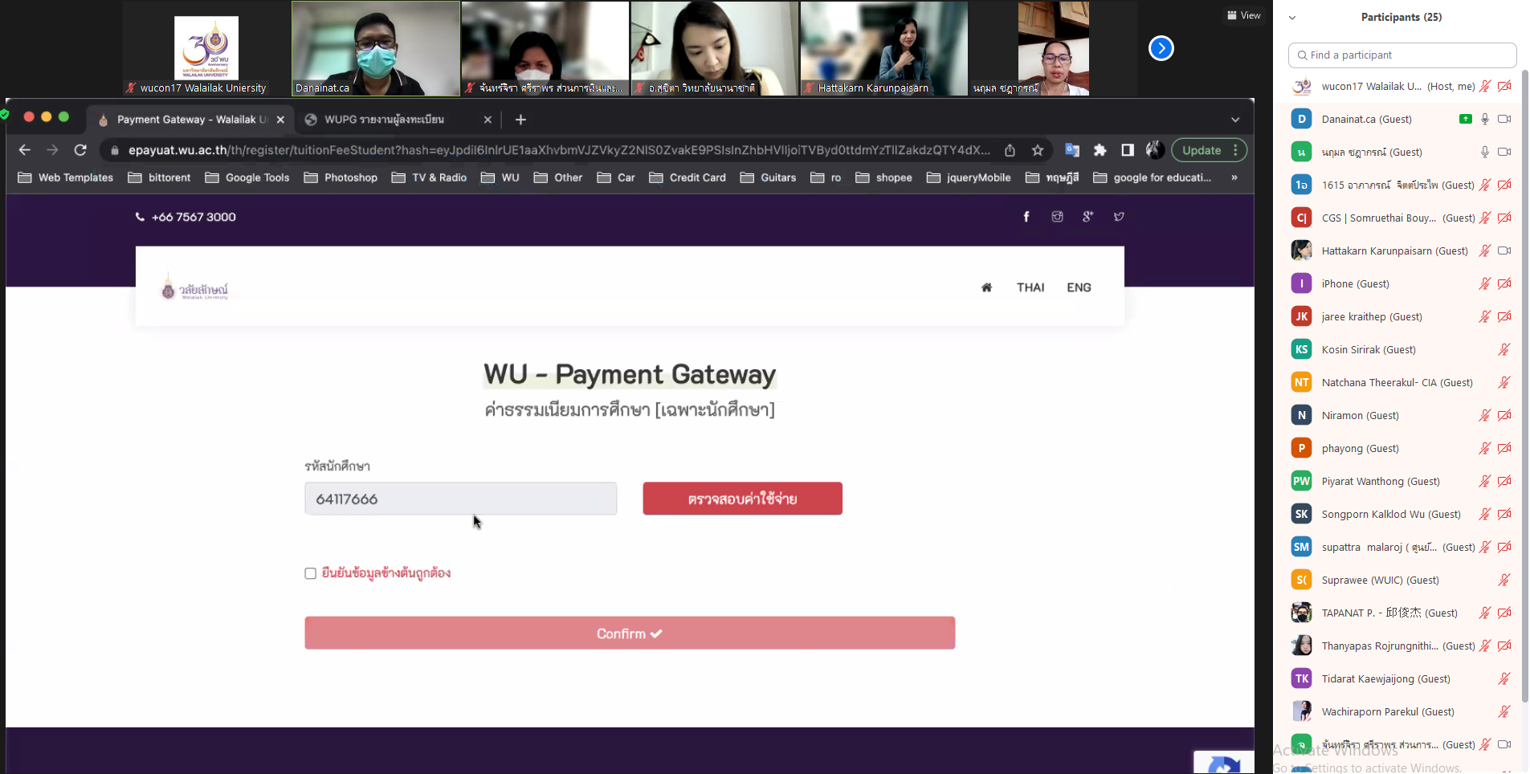Click the Twitter bird icon
The height and width of the screenshot is (774, 1530).
click(x=1119, y=217)
